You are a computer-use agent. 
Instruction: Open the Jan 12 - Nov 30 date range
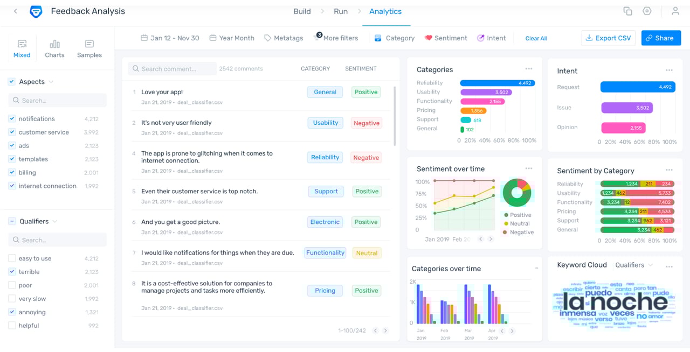(170, 38)
